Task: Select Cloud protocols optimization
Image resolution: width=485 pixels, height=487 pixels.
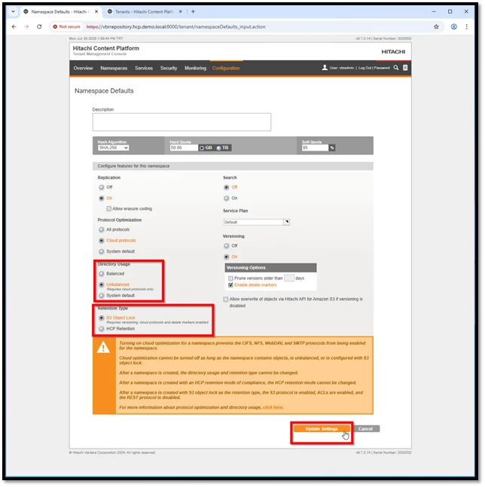Action: [x=101, y=241]
